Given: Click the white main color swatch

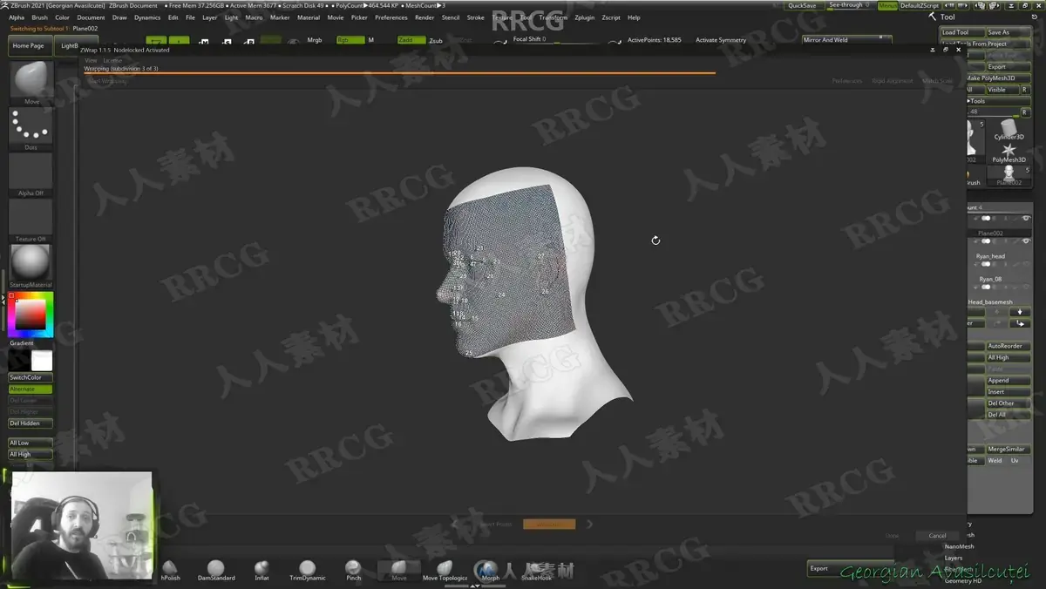Looking at the screenshot, I should click(x=42, y=361).
